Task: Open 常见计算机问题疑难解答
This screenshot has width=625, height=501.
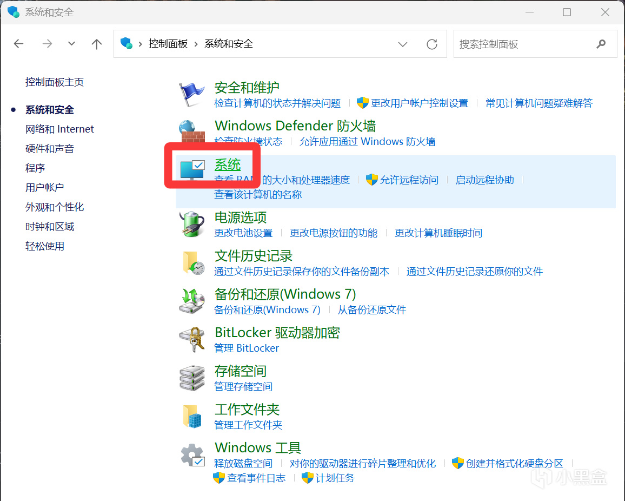Action: 539,103
